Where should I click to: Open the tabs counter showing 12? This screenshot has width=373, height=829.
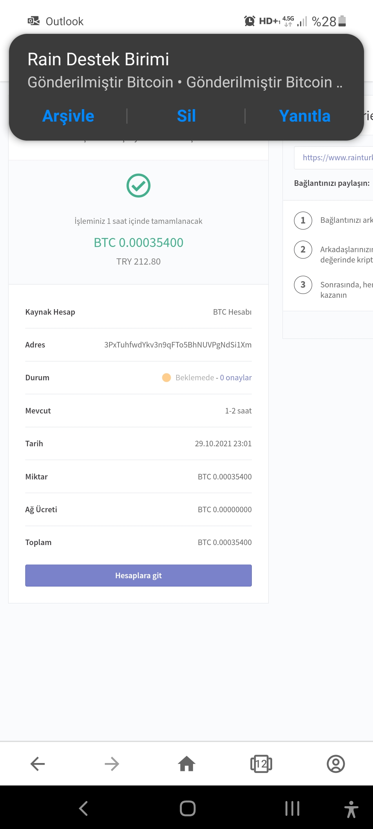(x=261, y=764)
